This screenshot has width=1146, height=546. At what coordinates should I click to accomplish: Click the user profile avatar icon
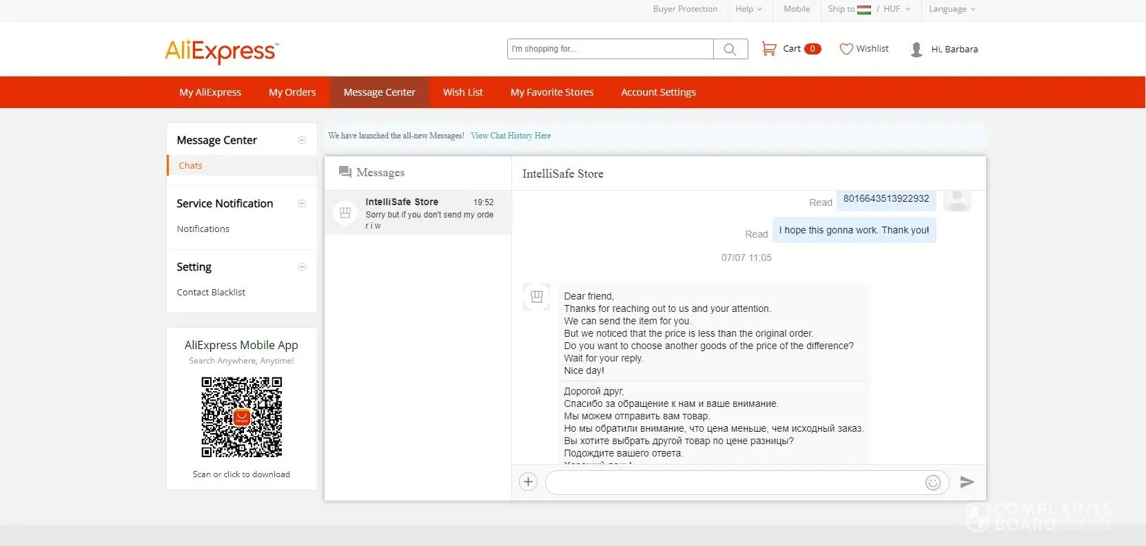(x=916, y=50)
